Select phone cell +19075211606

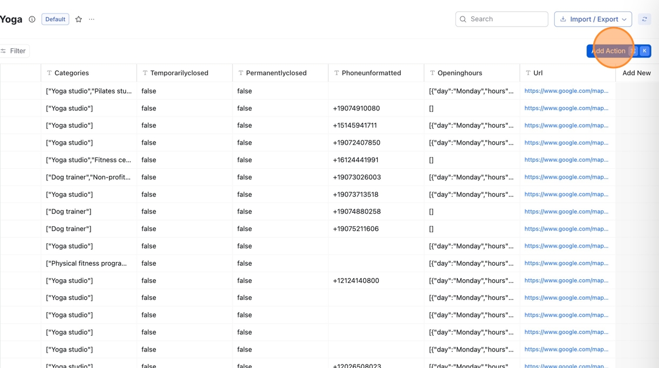[376, 229]
